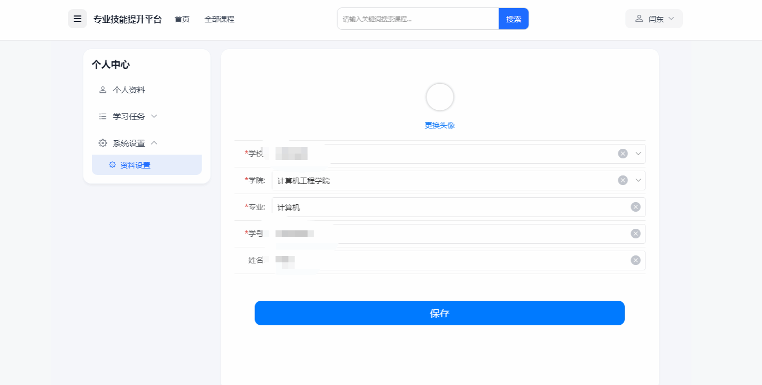Screen dimensions: 762x385
Task: Select 个人资料 in the sidebar
Action: (x=129, y=90)
